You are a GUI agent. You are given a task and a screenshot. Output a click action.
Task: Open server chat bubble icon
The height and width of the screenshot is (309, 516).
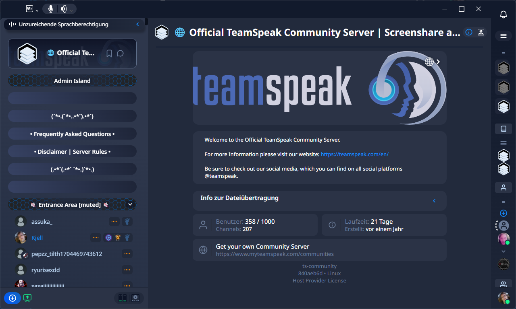120,54
